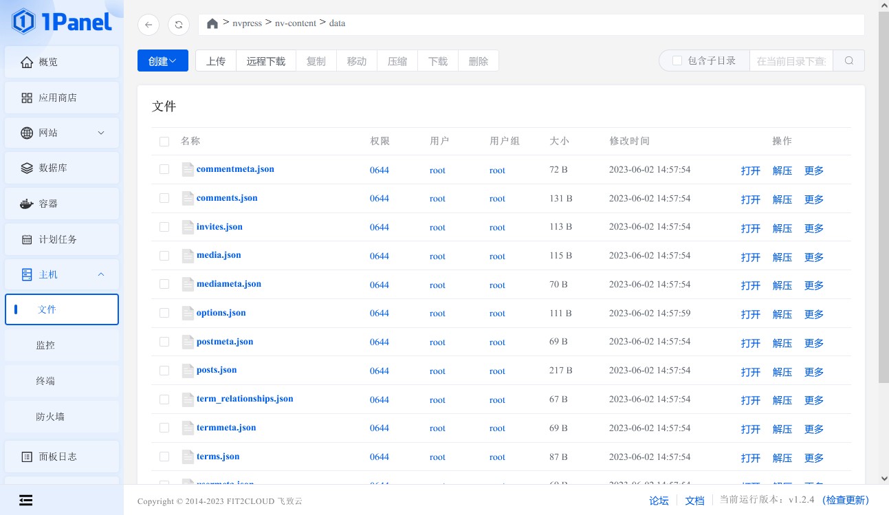Check the box for options.json
The image size is (889, 515).
pyautogui.click(x=164, y=313)
